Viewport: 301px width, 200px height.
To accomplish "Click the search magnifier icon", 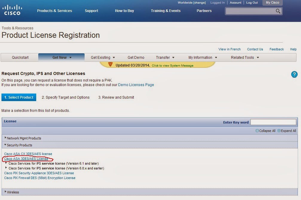I will click(278, 11).
